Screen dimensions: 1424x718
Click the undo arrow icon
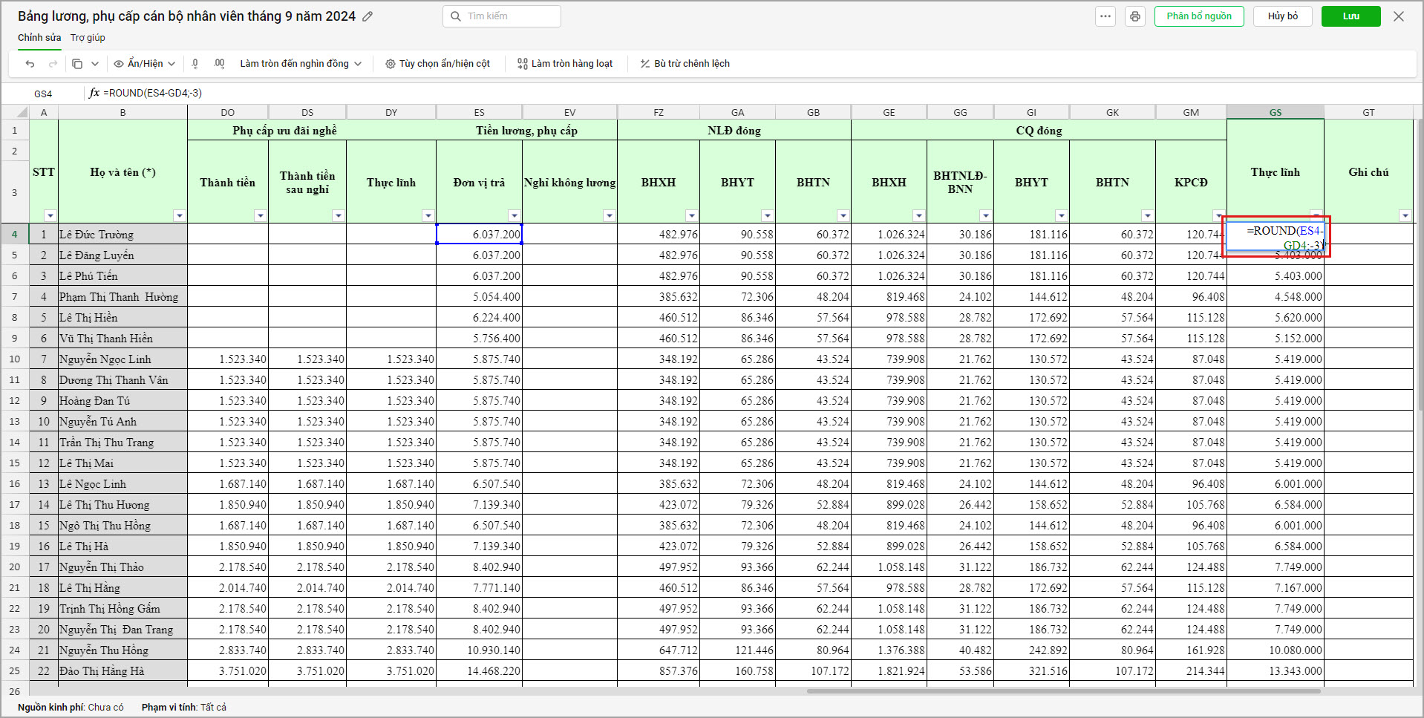tap(30, 64)
